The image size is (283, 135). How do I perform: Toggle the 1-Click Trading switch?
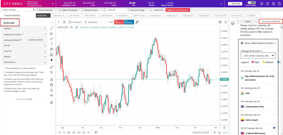252,3
